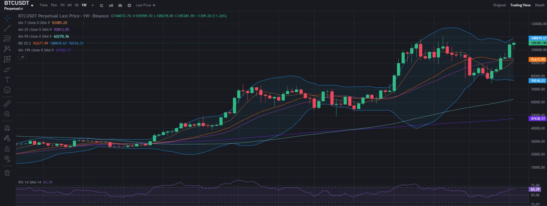This screenshot has width=547, height=206.
Task: Click the 76516.31 lower band price label
Action: tap(538, 80)
